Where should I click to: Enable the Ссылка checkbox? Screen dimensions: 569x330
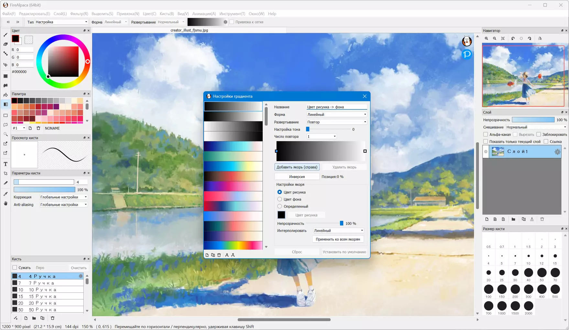pyautogui.click(x=546, y=141)
